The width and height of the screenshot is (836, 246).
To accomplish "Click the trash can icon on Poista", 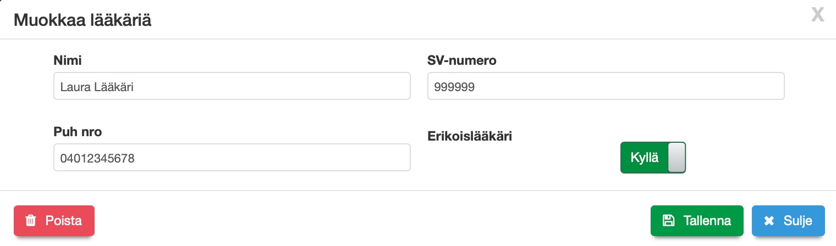I will click(x=31, y=221).
